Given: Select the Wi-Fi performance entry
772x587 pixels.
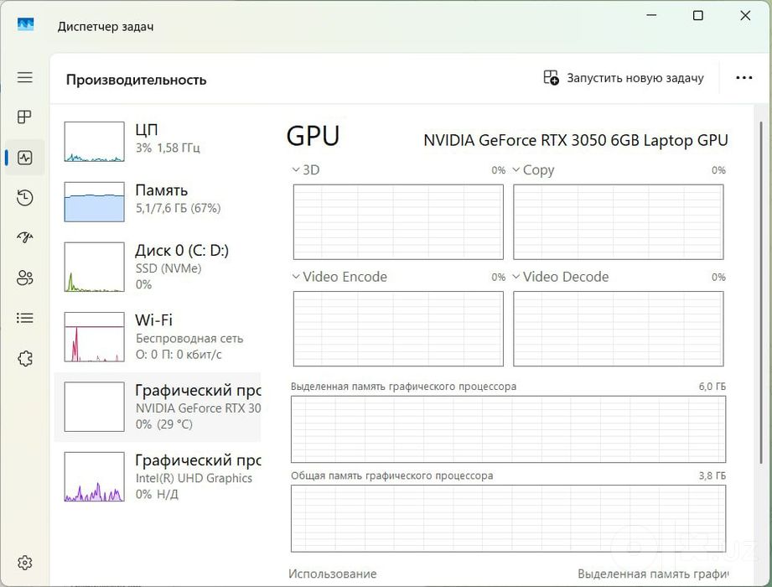Looking at the screenshot, I should [158, 337].
